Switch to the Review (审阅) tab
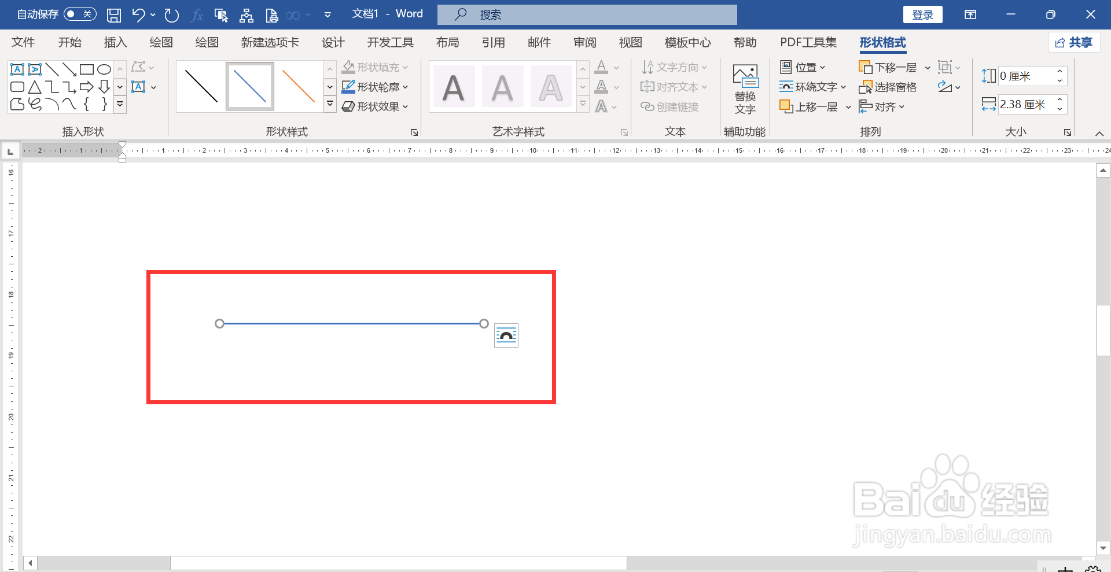 [585, 42]
